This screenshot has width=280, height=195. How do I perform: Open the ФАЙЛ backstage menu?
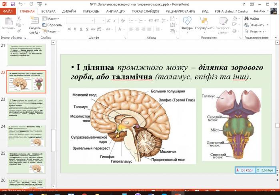click(x=8, y=12)
